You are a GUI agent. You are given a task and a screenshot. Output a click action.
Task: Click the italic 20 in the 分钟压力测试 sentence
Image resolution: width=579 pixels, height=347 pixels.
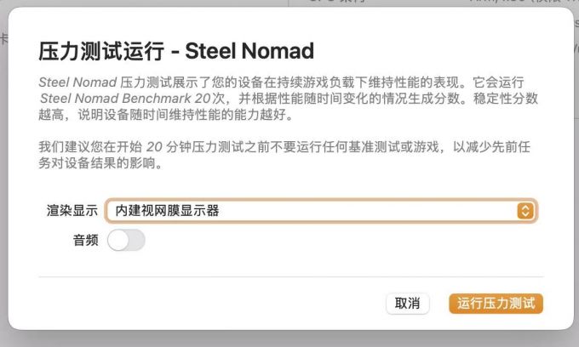(153, 147)
